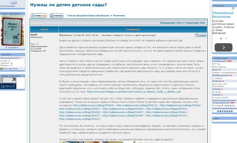237x143 pixels.
Task: Click the page view counter digits
Action: coord(225,111)
